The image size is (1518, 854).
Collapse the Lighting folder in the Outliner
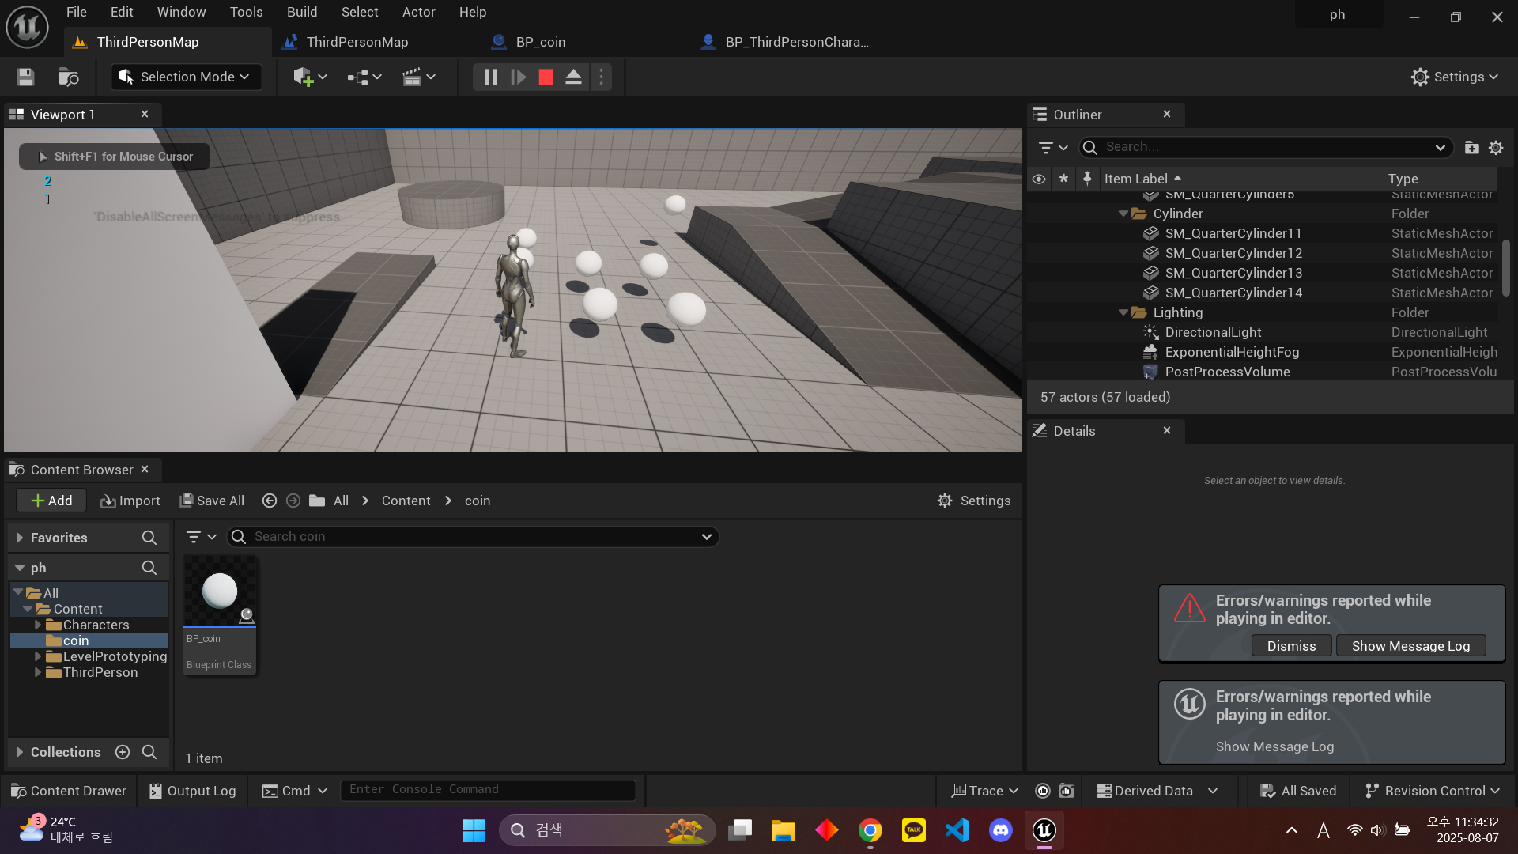pyautogui.click(x=1123, y=312)
